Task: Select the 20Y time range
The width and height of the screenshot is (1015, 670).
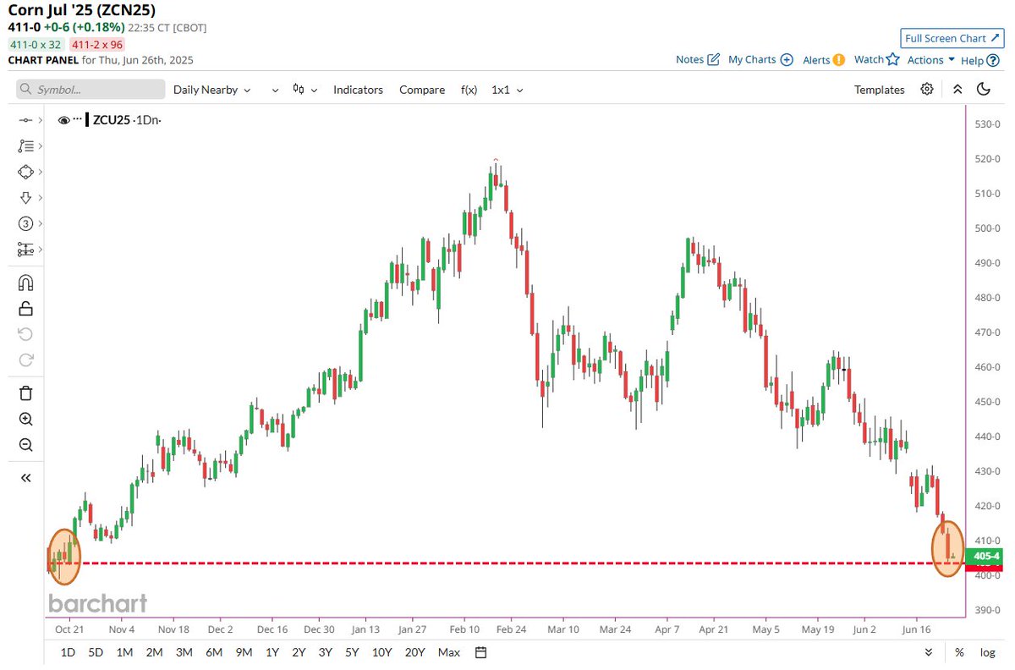Action: click(414, 652)
